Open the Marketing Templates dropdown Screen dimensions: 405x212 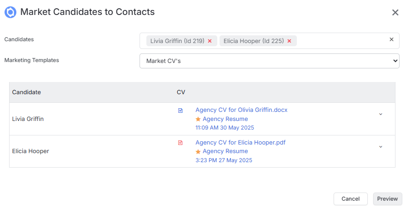(x=270, y=61)
